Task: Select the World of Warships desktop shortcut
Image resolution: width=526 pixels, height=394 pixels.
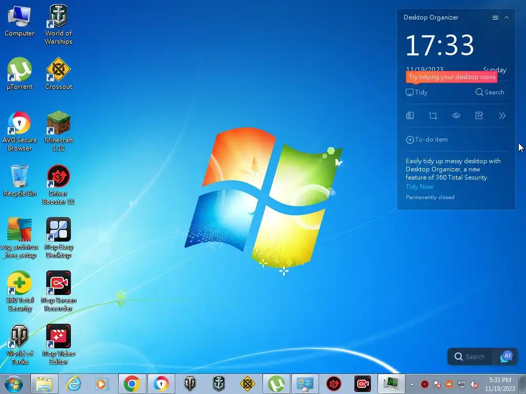Action: (59, 25)
